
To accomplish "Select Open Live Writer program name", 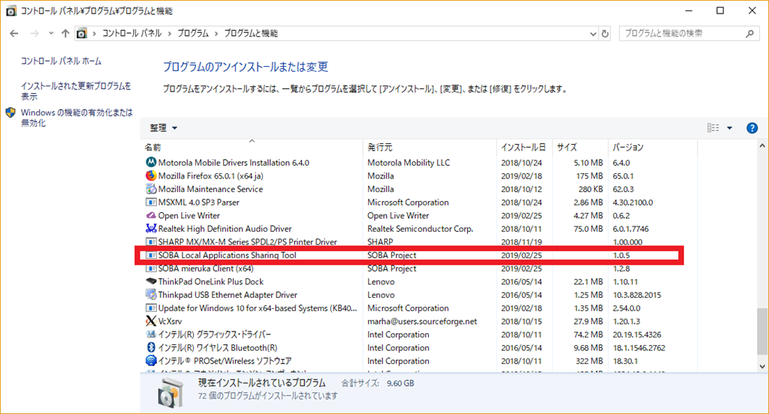I will pos(188,215).
